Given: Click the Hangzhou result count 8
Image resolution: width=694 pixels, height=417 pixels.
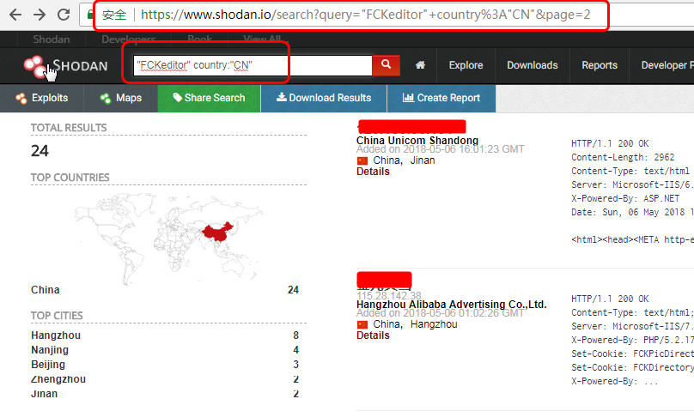Looking at the screenshot, I should pyautogui.click(x=295, y=335).
